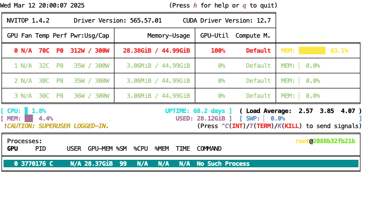The height and width of the screenshot is (210, 371).
Task: Click the 1.8% CPU percentage
Action: (x=39, y=111)
